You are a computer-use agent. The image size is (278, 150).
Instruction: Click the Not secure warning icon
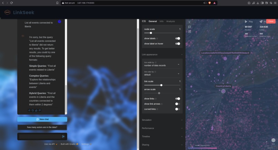click(x=63, y=3)
